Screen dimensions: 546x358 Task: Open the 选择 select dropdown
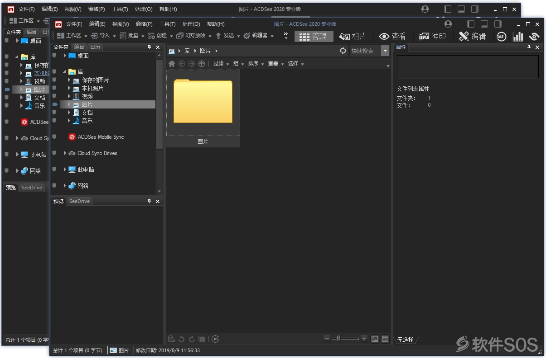click(x=296, y=64)
